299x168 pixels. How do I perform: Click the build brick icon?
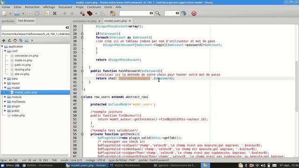[x=90, y=14]
